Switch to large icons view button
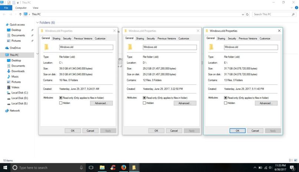The image size is (299, 172). pos(296,161)
